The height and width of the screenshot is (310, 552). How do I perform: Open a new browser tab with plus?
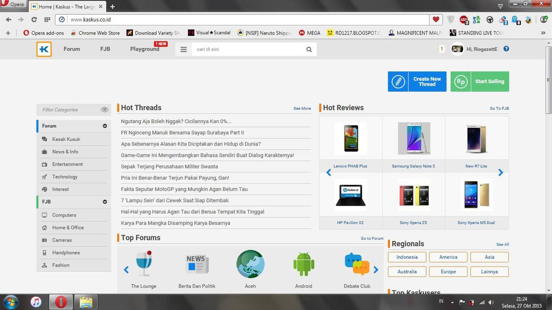[113, 6]
